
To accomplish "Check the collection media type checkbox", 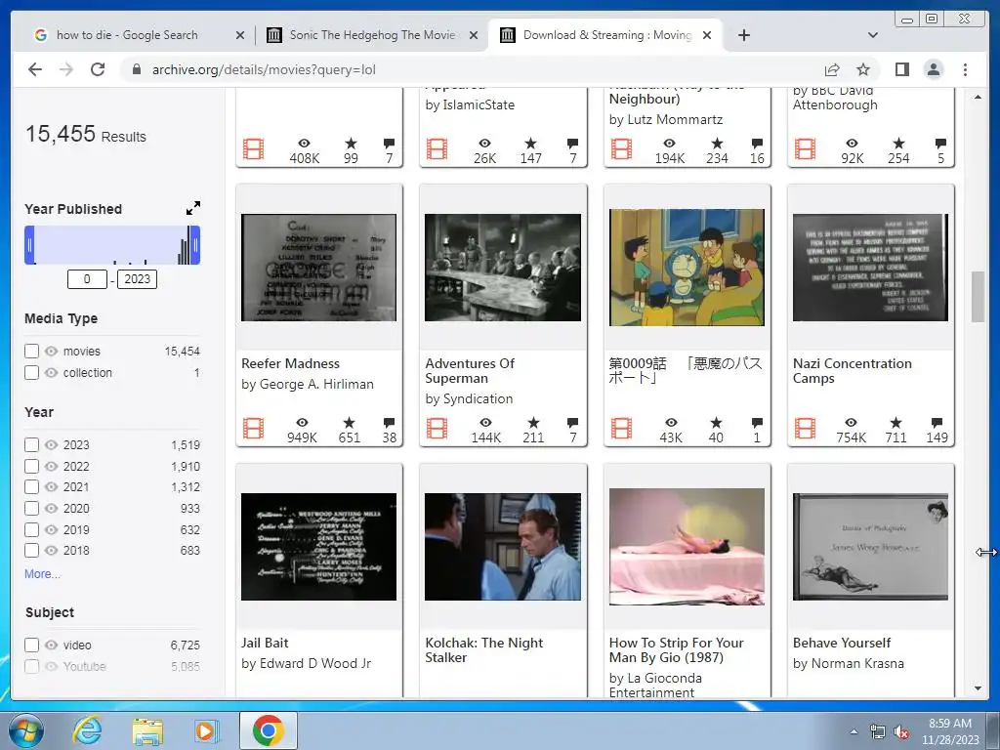I will click(31, 372).
